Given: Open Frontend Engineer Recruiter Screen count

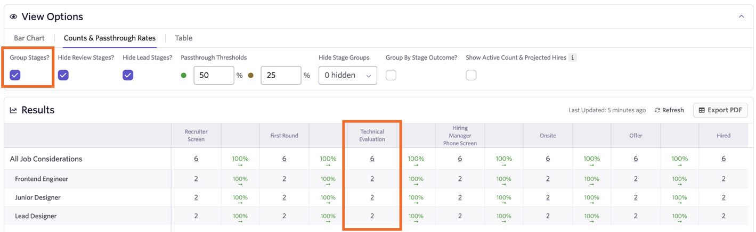Looking at the screenshot, I should click(196, 179).
